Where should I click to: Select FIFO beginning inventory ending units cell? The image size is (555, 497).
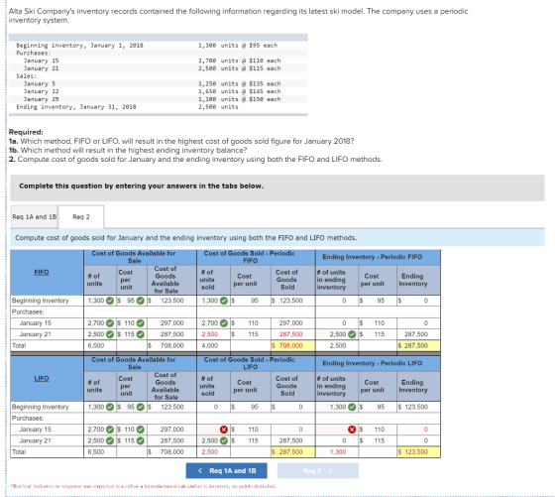point(337,301)
